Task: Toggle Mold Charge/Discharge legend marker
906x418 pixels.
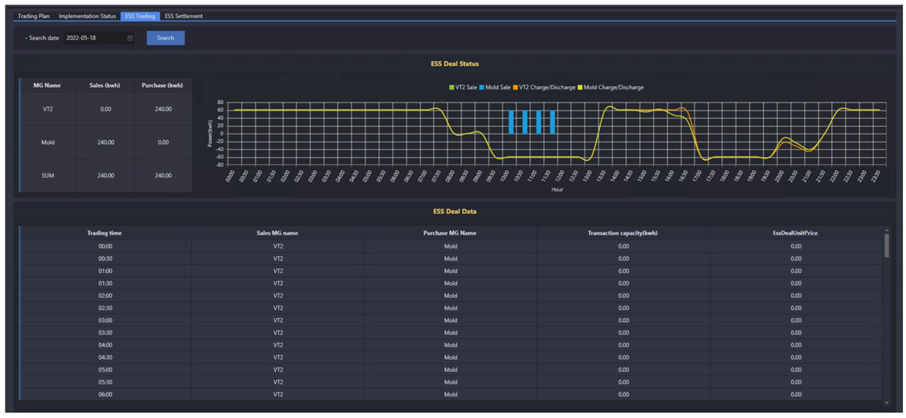Action: click(580, 88)
